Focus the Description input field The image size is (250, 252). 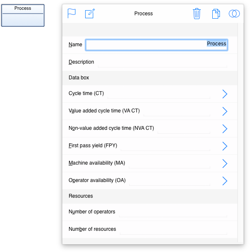[162, 63]
